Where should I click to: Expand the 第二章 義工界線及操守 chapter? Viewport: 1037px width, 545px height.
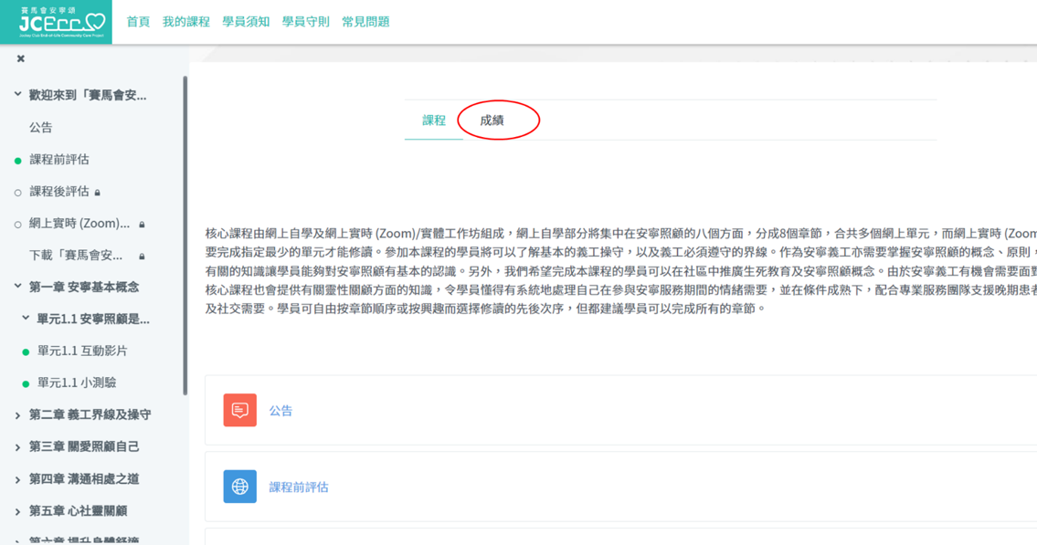[17, 415]
